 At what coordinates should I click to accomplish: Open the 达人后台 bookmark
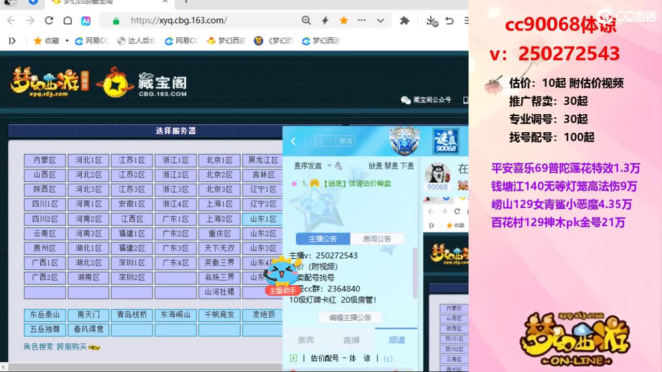pos(137,41)
